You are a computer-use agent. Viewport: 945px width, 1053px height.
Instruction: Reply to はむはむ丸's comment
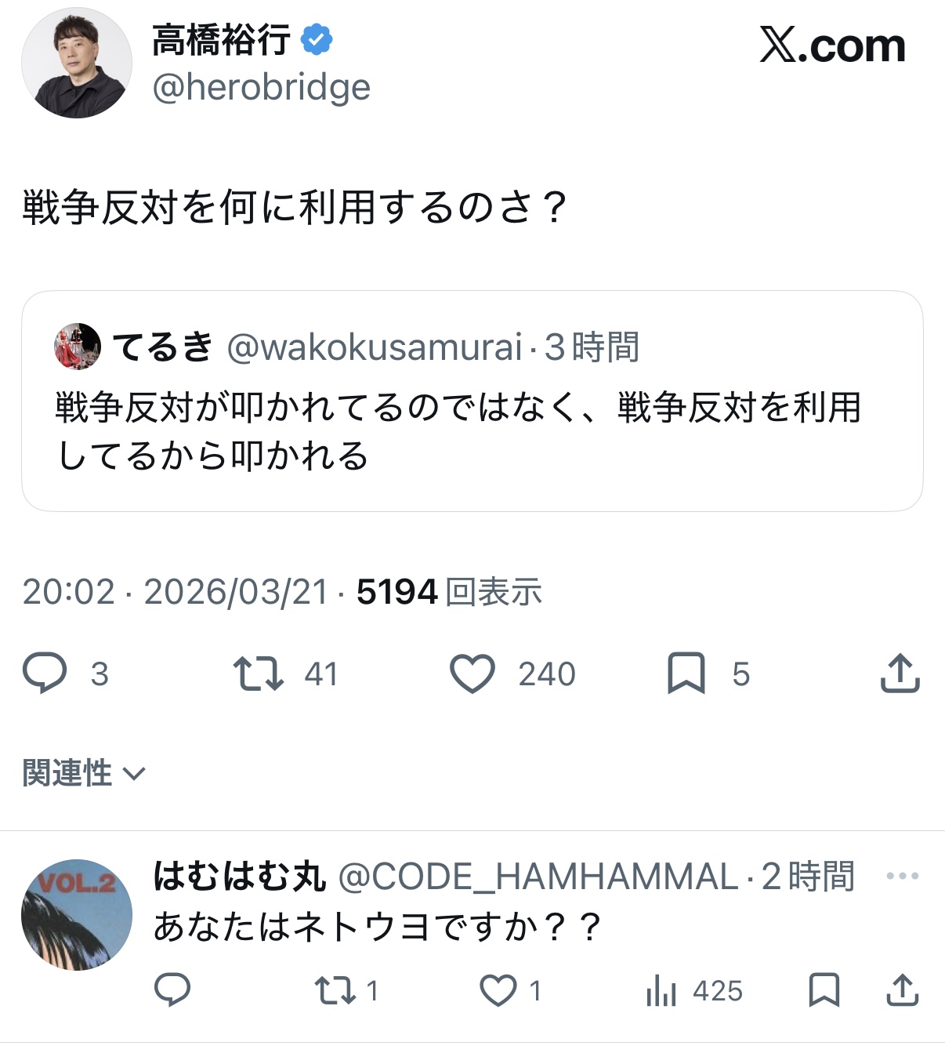pyautogui.click(x=172, y=990)
